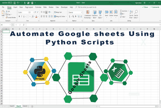
Task: Click Merge & Center
Action: click(x=59, y=16)
